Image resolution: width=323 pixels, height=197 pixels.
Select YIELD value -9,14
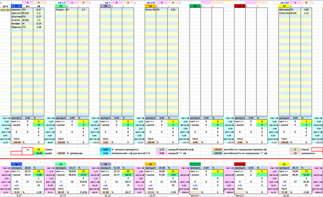point(17,192)
